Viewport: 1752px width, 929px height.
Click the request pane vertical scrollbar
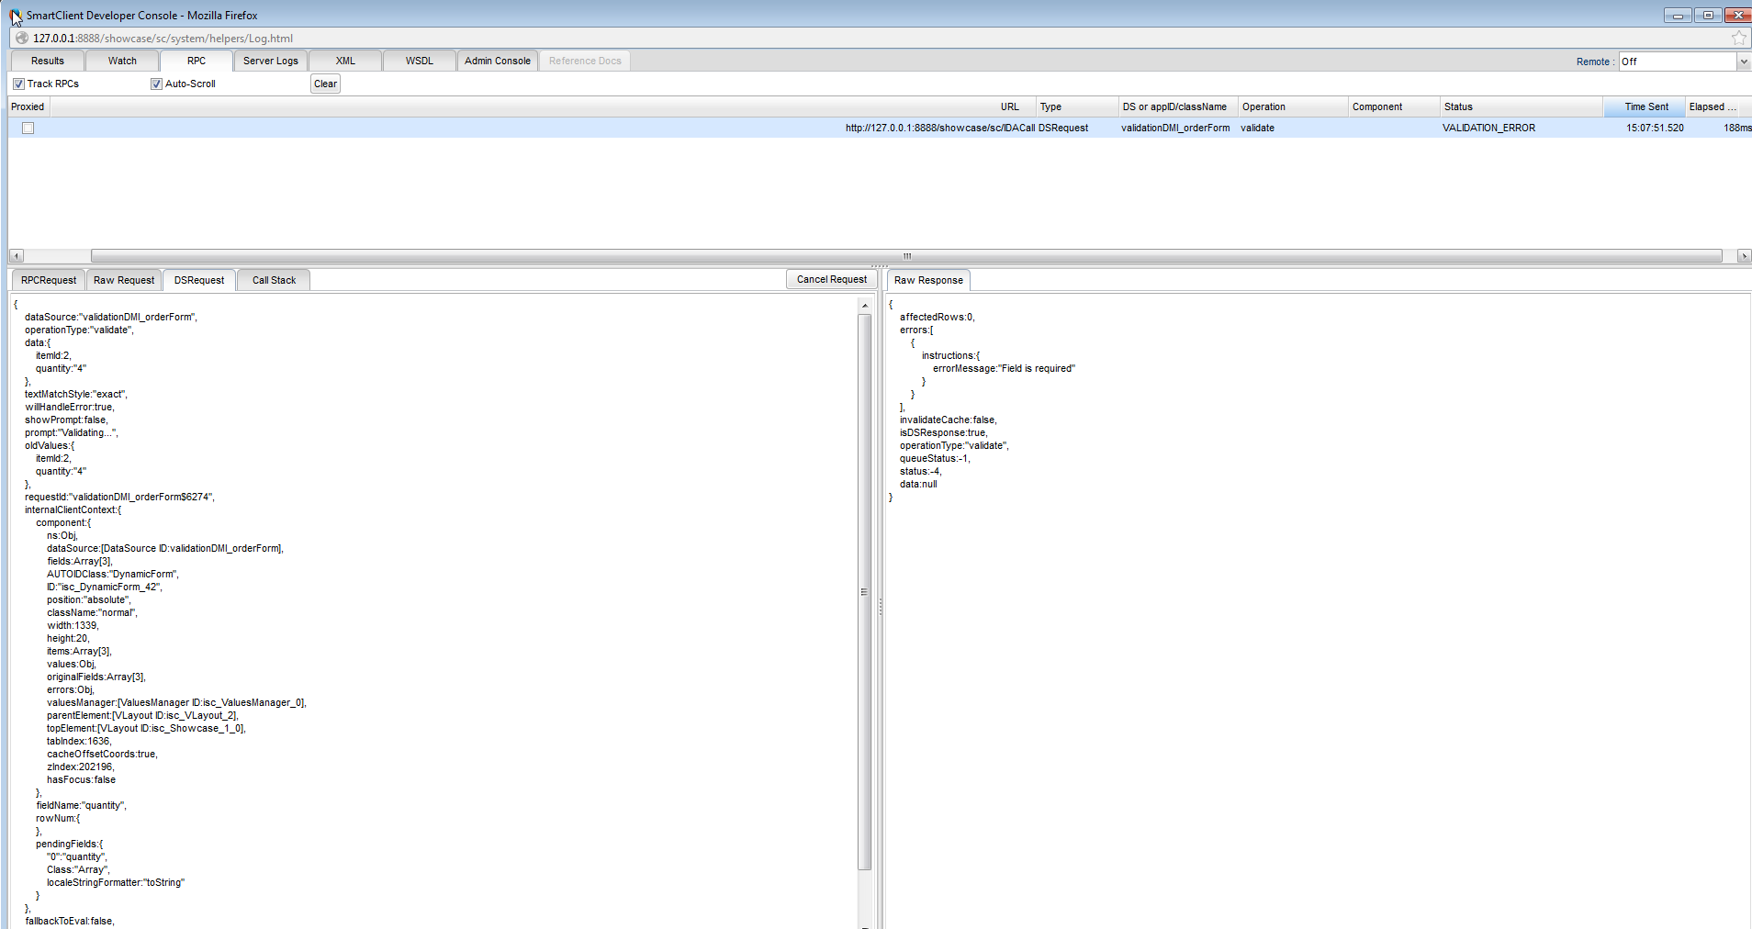[864, 592]
